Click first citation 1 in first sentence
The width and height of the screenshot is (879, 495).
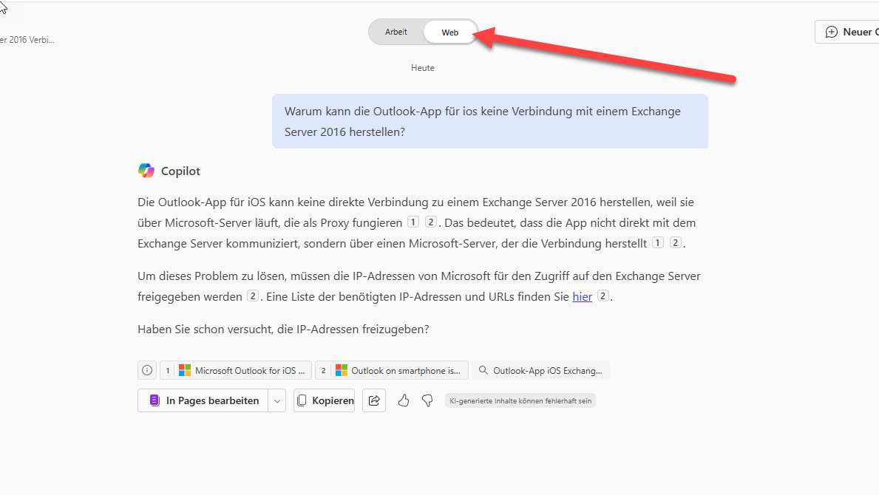pyautogui.click(x=413, y=222)
